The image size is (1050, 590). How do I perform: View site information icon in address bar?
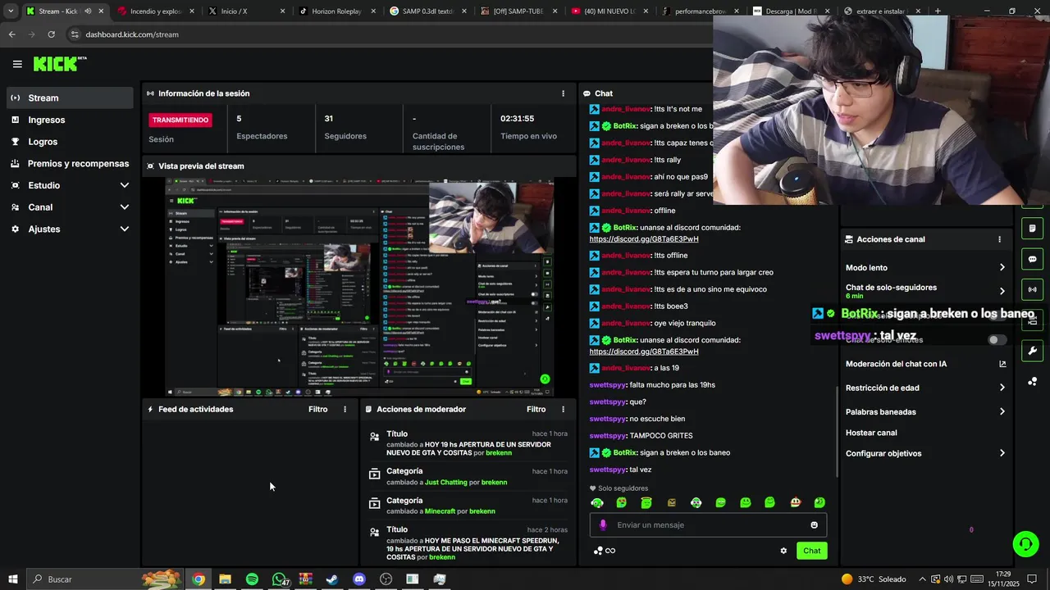(75, 34)
